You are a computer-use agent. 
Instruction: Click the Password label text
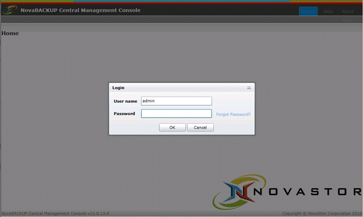coord(124,114)
